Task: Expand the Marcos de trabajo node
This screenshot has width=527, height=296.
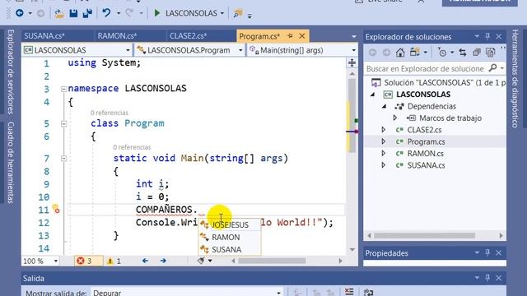Action: [395, 118]
